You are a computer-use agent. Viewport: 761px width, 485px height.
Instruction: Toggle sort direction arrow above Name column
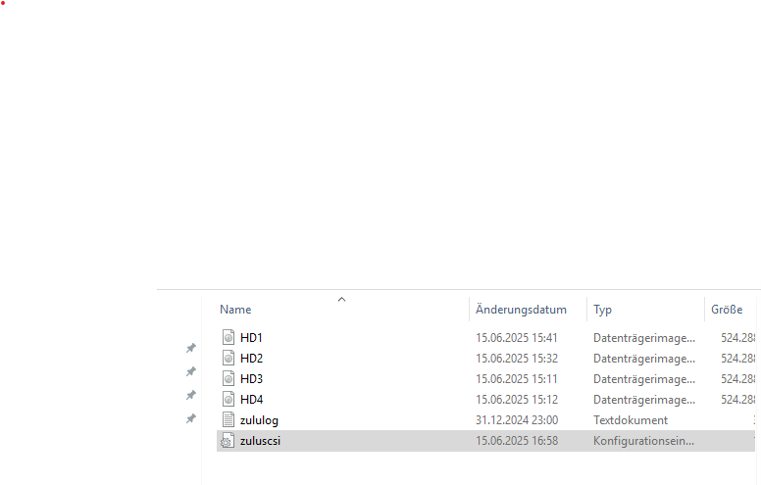point(341,299)
